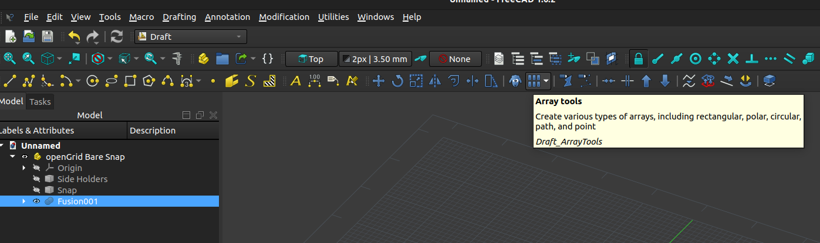Screen dimensions: 820x243
Task: Show the hidden Side Holders object
Action: (36, 179)
